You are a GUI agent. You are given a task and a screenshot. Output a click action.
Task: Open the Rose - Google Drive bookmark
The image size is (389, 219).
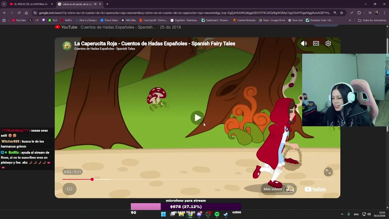tap(272, 20)
